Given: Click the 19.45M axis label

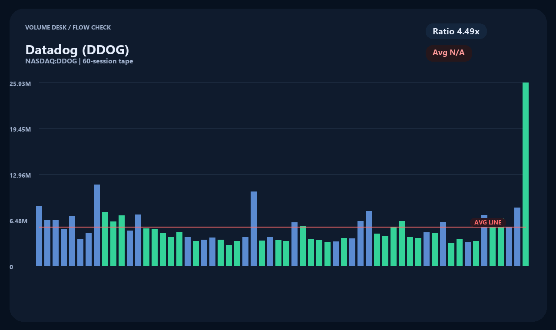Looking at the screenshot, I should click(x=20, y=129).
